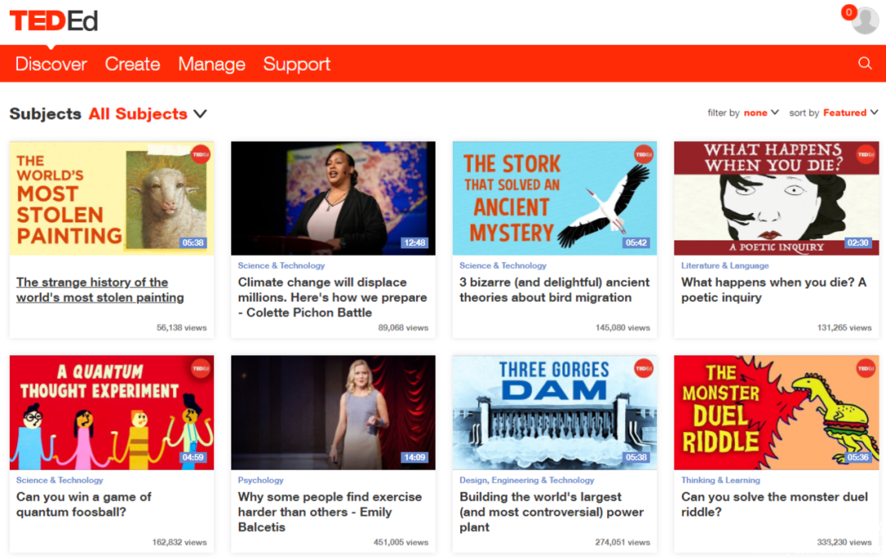The height and width of the screenshot is (560, 886).
Task: Open 'The strange history of the world's most stolen painting' link
Action: (x=100, y=289)
